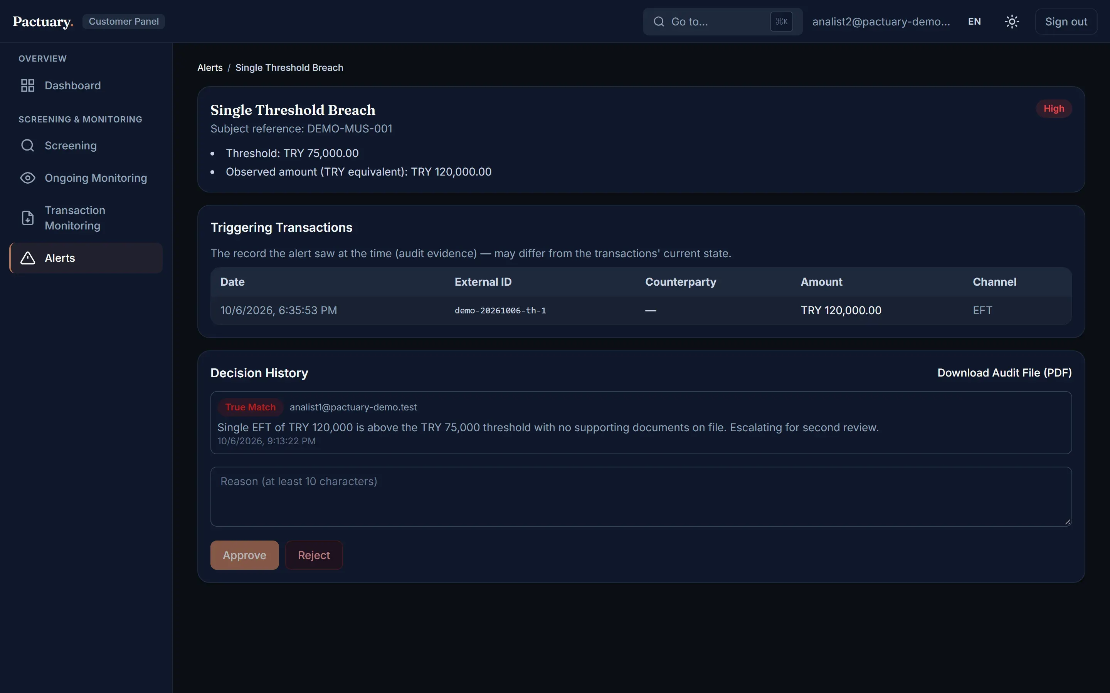The image size is (1110, 693).
Task: Click the Customer Panel badge
Action: [x=124, y=22]
